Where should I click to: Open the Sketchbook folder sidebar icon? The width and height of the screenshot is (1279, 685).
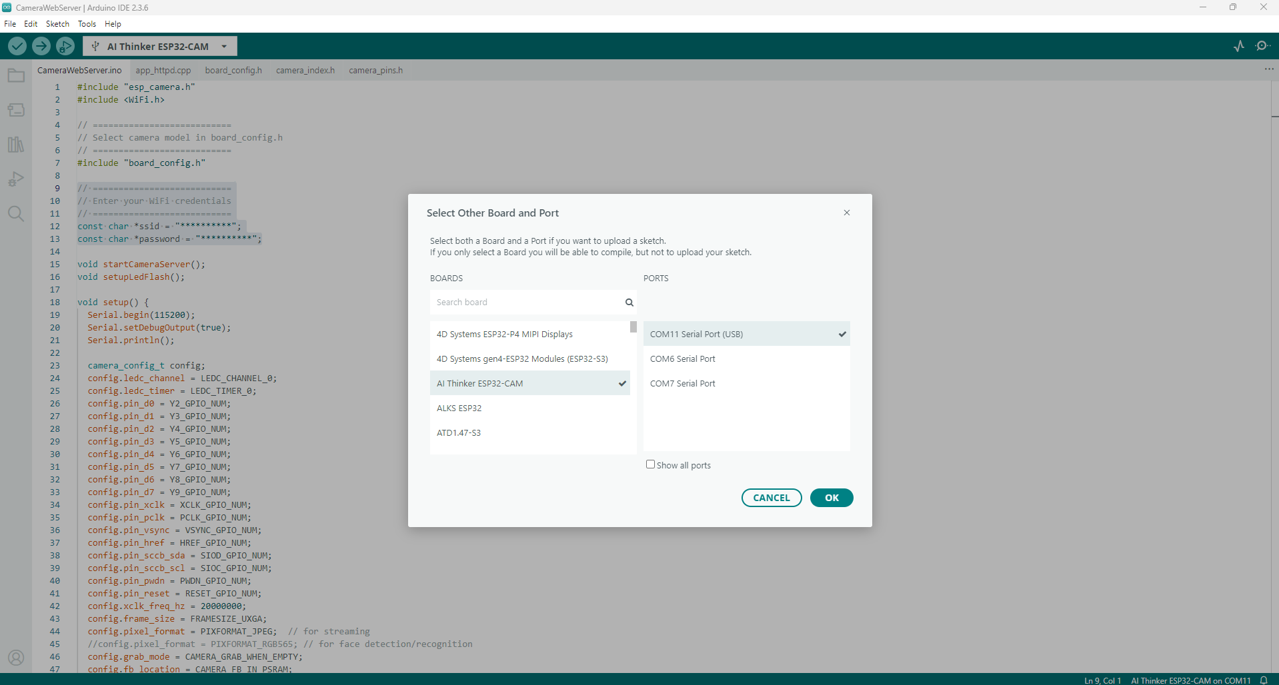click(16, 76)
